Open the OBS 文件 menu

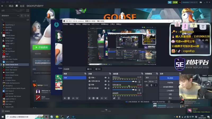click(65, 24)
